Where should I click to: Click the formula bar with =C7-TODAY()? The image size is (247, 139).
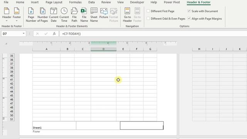tap(153, 34)
